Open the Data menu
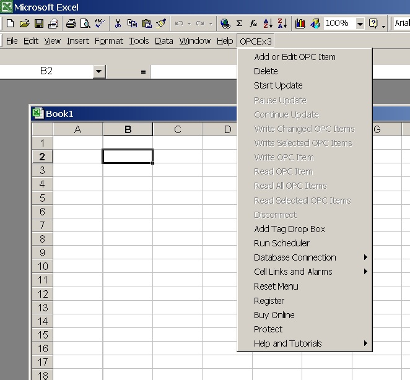 164,41
